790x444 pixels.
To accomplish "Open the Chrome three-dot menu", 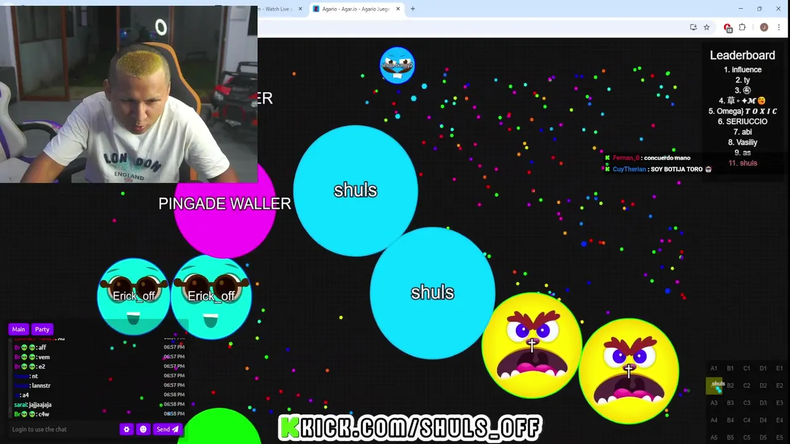I will (x=779, y=27).
